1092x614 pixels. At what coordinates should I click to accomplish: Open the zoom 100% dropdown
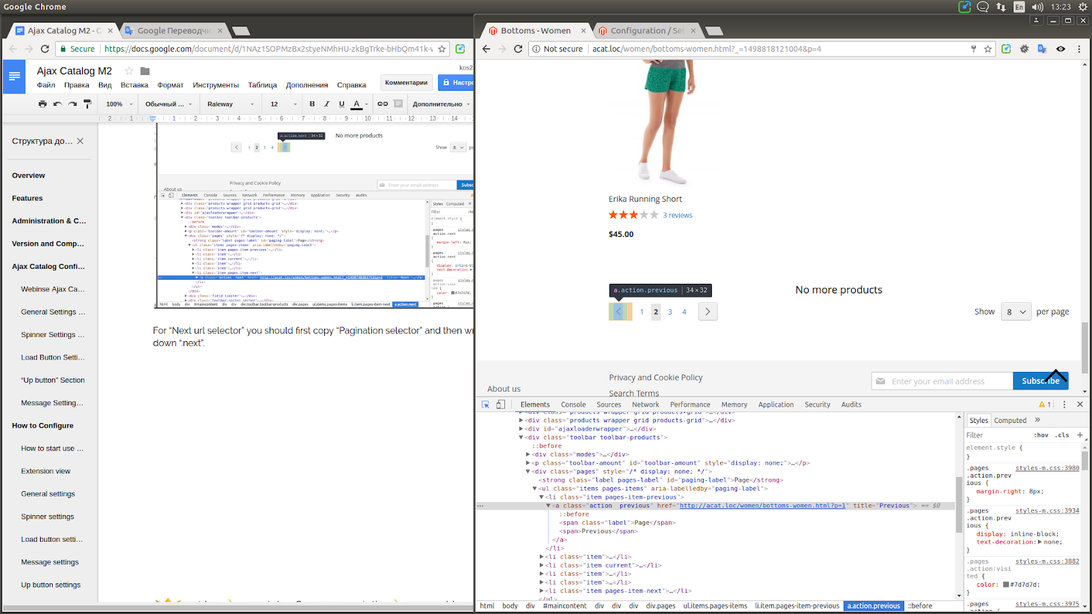119,104
